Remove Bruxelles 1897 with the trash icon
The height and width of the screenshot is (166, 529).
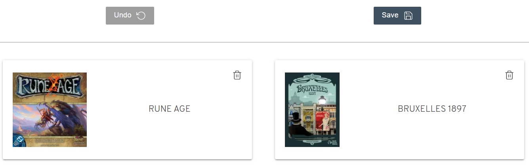(x=509, y=75)
